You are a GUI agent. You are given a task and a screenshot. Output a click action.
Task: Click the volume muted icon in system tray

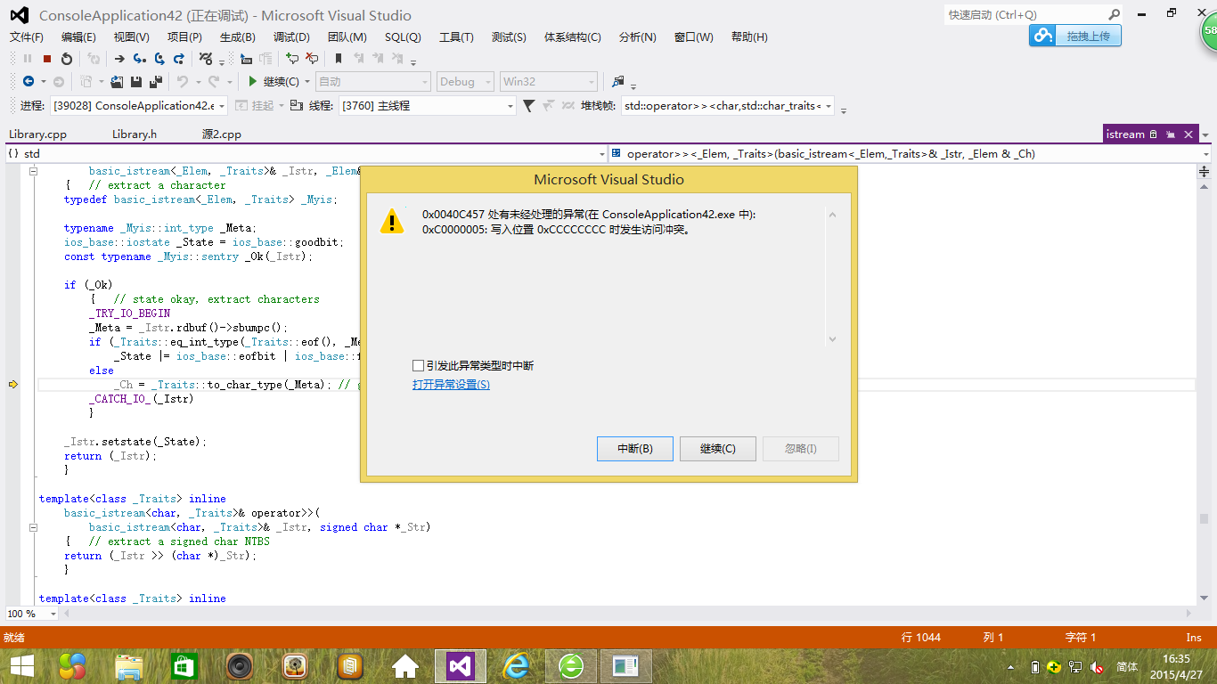[1098, 666]
